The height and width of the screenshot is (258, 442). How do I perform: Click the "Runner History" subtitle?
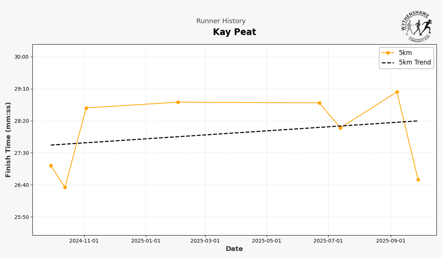[221, 21]
